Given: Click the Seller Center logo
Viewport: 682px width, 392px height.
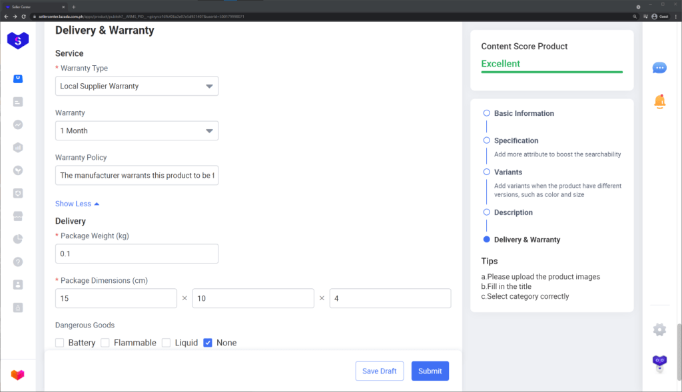Looking at the screenshot, I should click(18, 40).
